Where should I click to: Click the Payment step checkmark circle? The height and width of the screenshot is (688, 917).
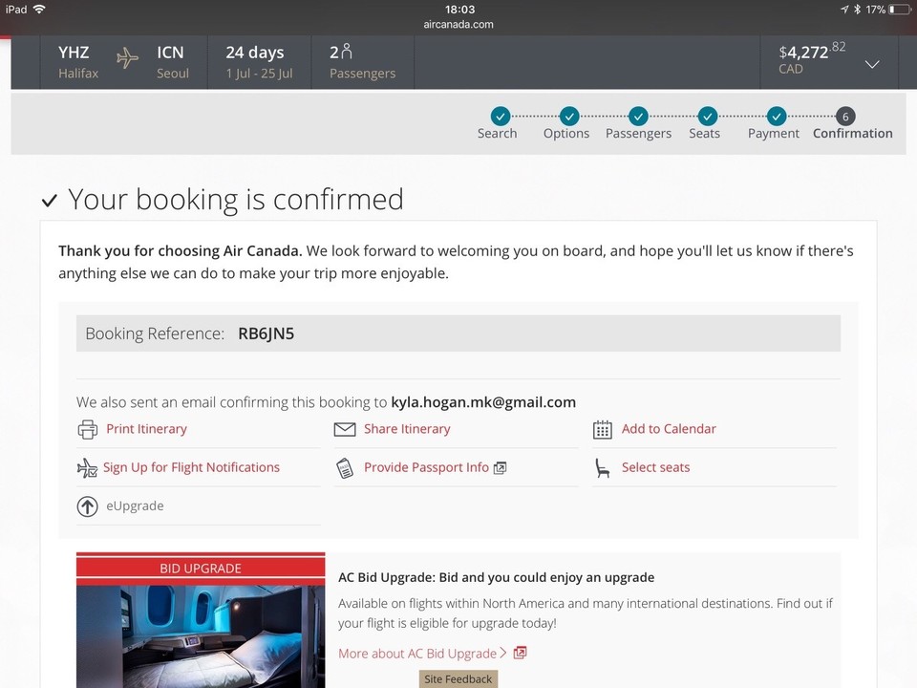(776, 117)
